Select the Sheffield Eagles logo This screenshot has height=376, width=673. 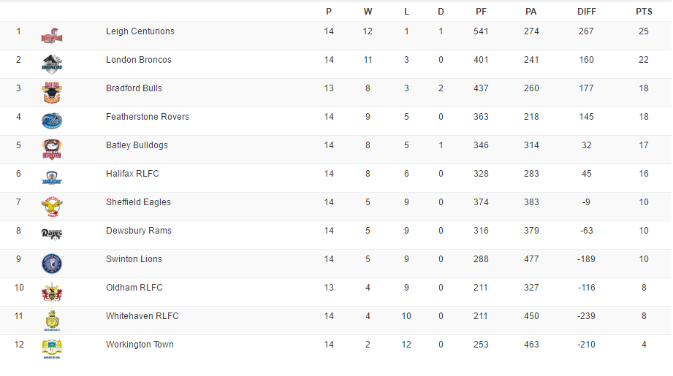coord(52,206)
